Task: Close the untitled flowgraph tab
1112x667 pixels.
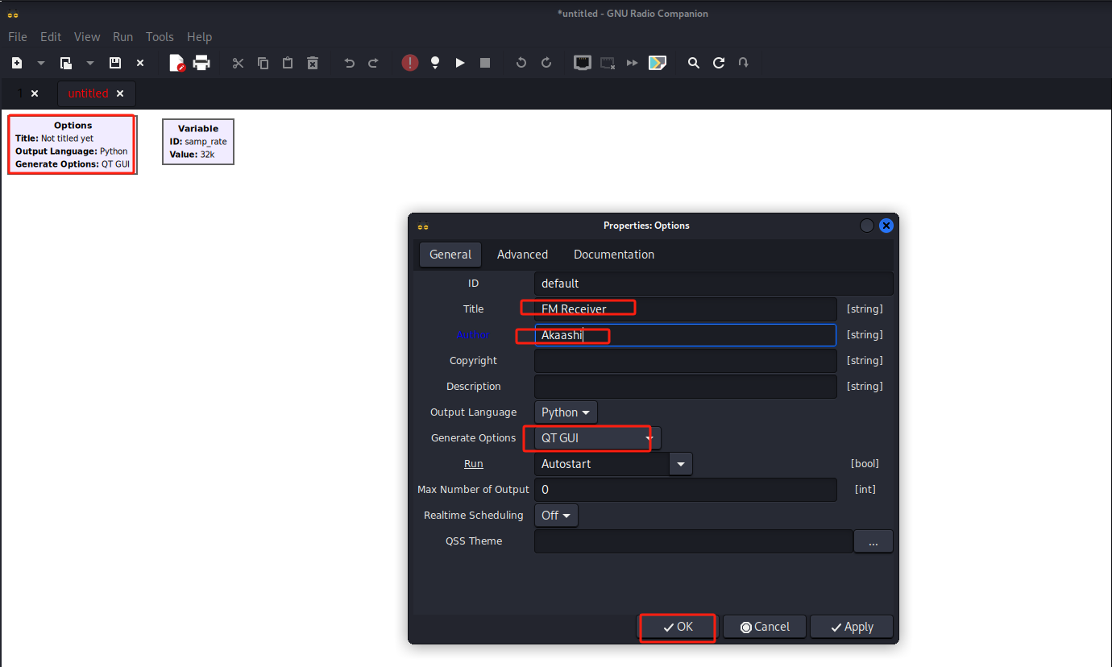Action: [x=120, y=93]
